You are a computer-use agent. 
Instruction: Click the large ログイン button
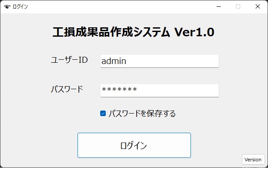(x=134, y=146)
